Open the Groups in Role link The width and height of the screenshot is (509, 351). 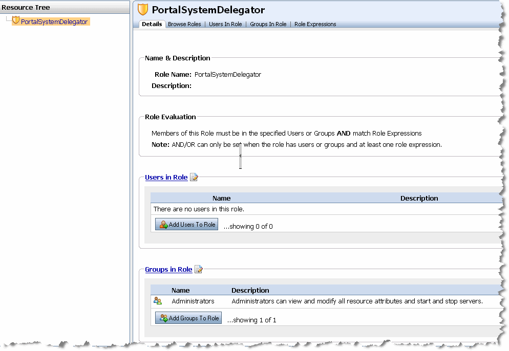pyautogui.click(x=168, y=269)
